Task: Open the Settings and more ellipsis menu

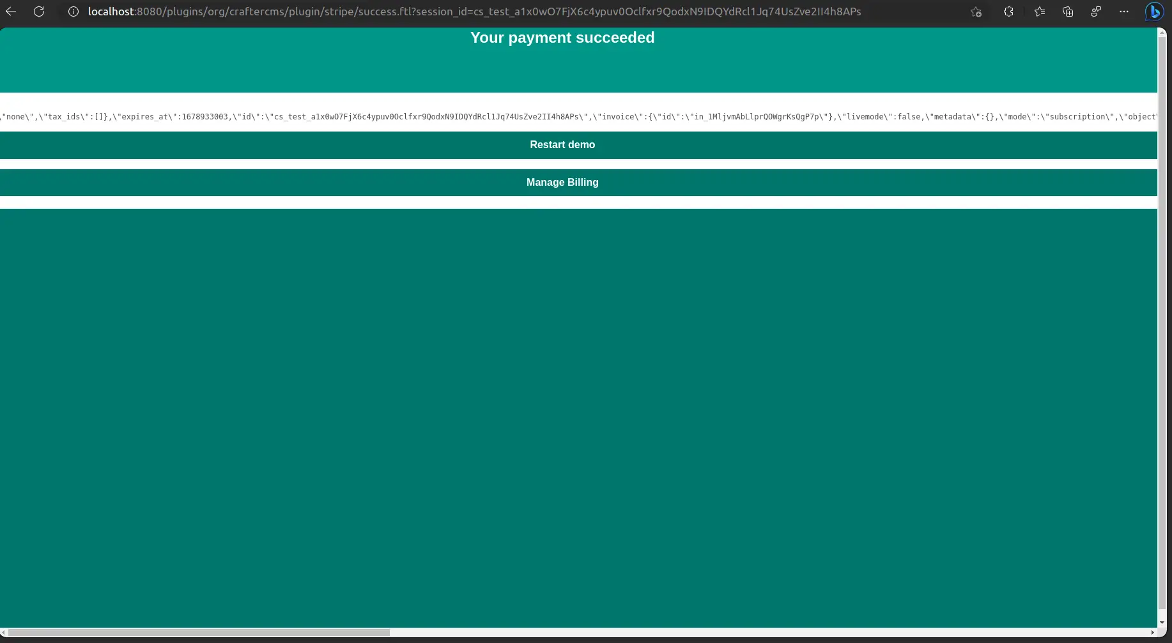Action: pos(1124,11)
